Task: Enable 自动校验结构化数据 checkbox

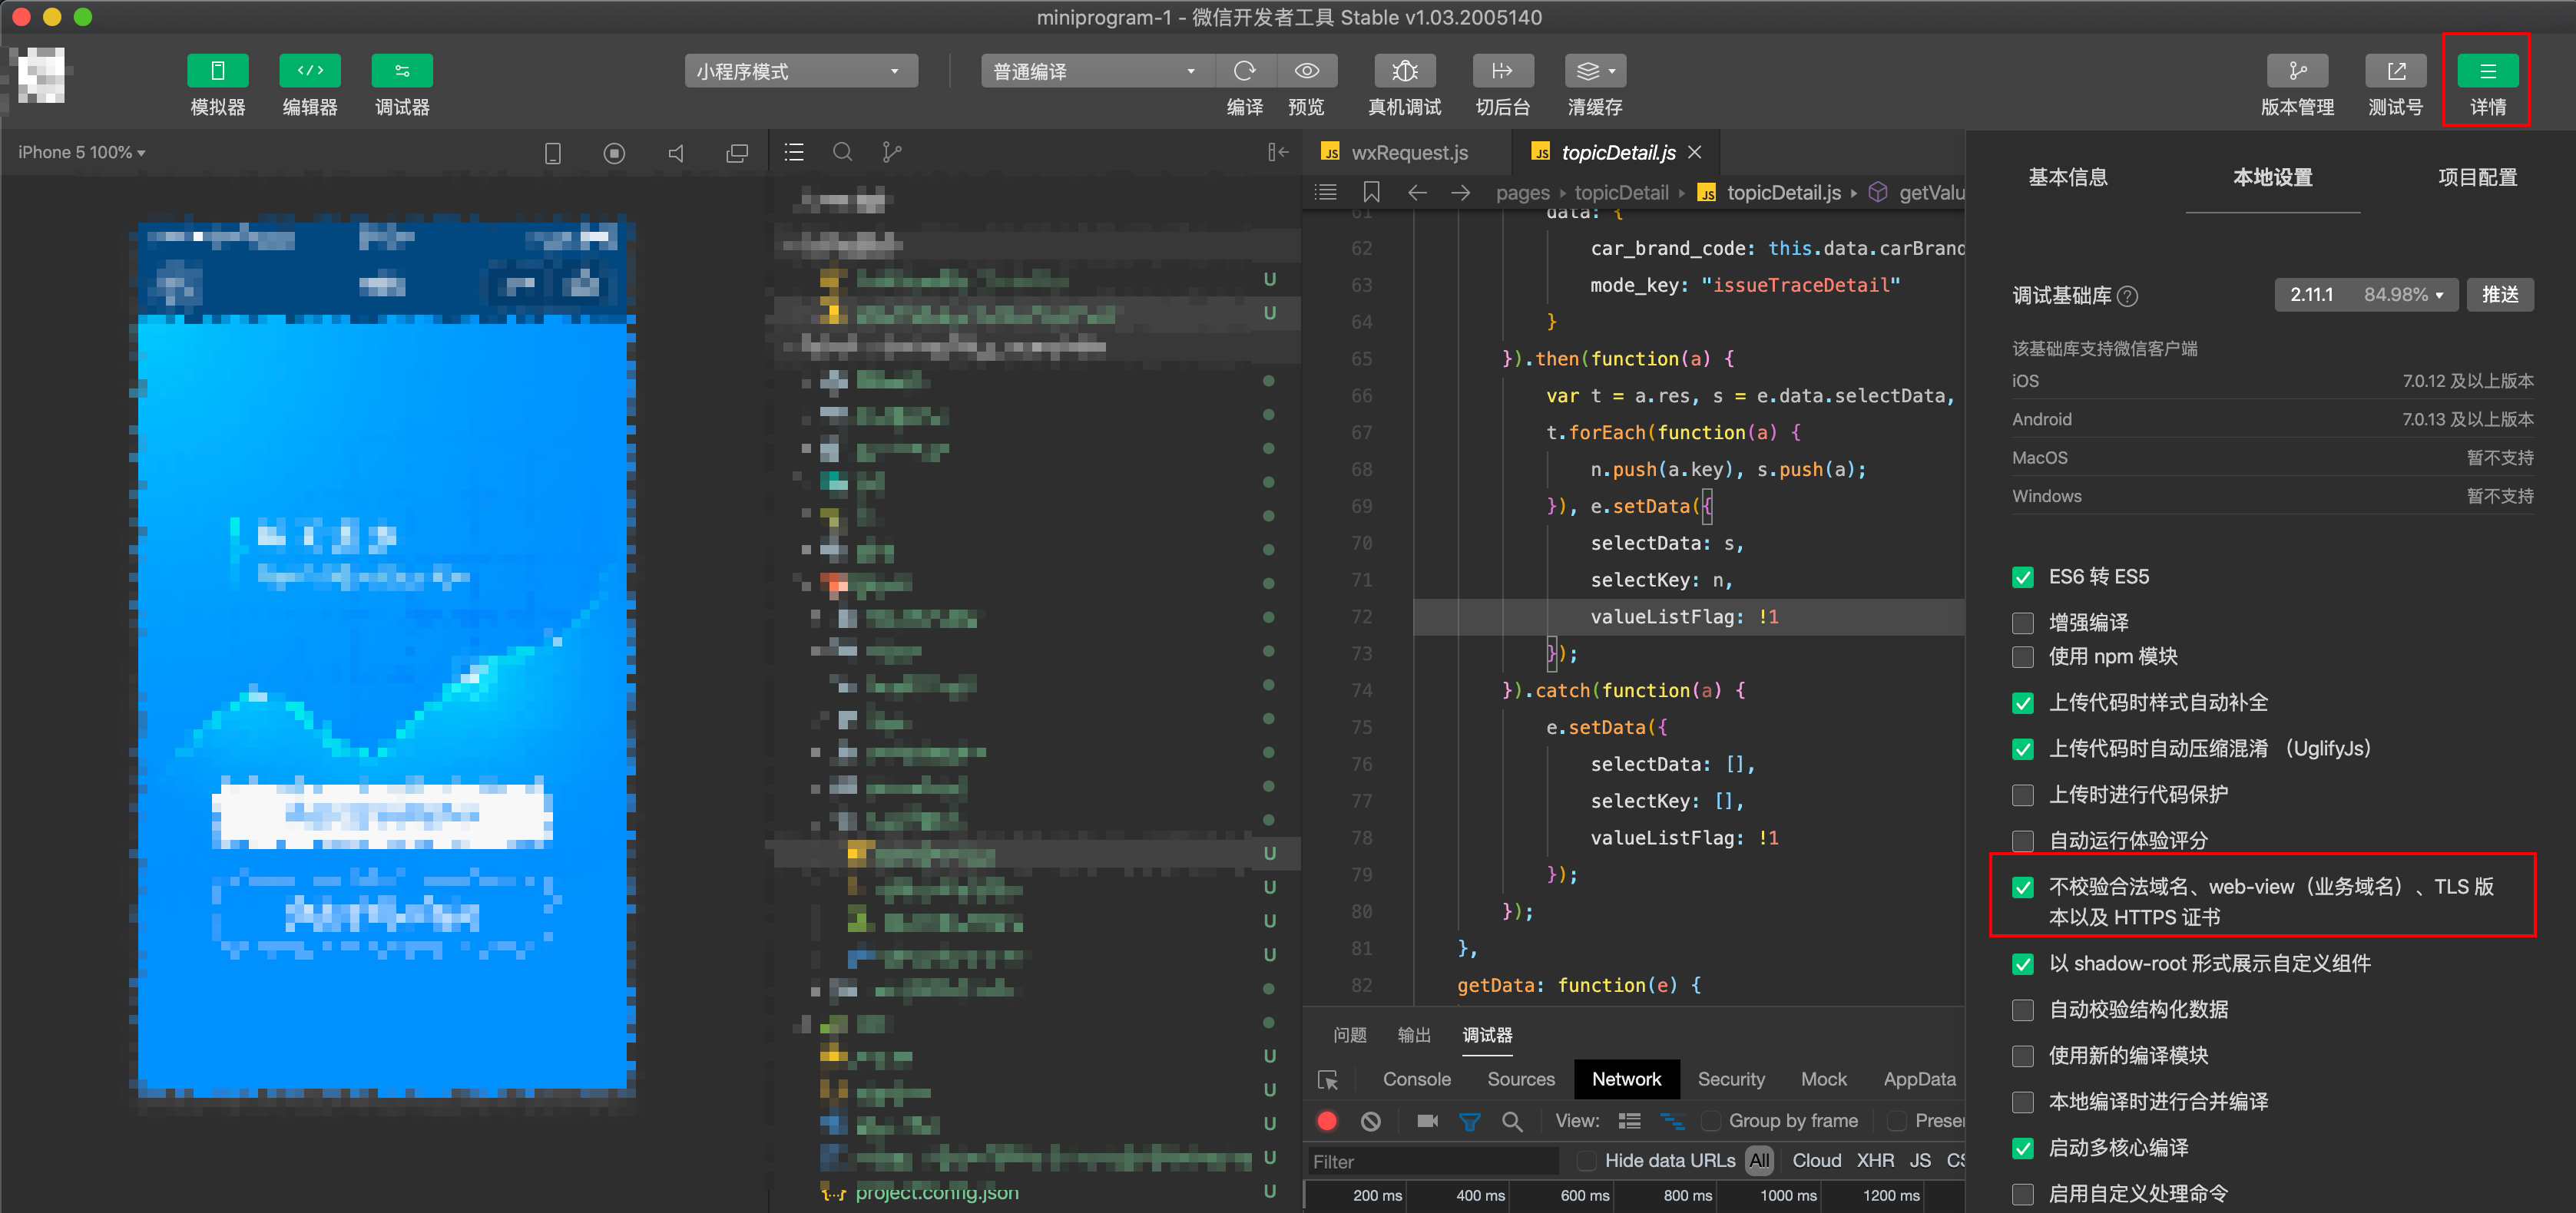Action: [2022, 1010]
